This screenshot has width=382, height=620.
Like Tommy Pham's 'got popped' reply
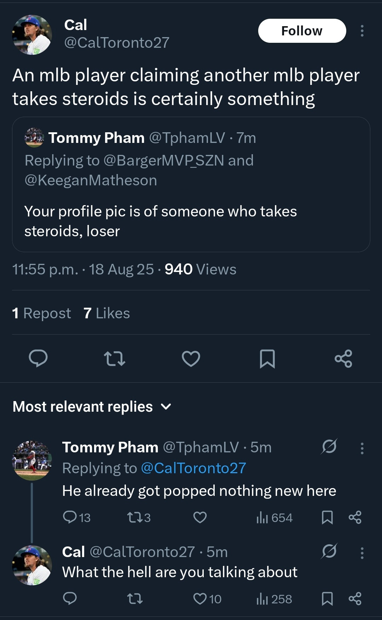coord(200,517)
